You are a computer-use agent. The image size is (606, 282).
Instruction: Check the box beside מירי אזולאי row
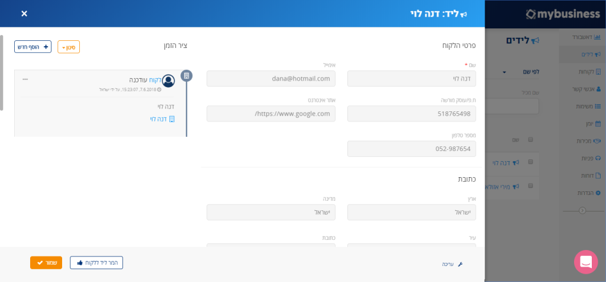[530, 185]
